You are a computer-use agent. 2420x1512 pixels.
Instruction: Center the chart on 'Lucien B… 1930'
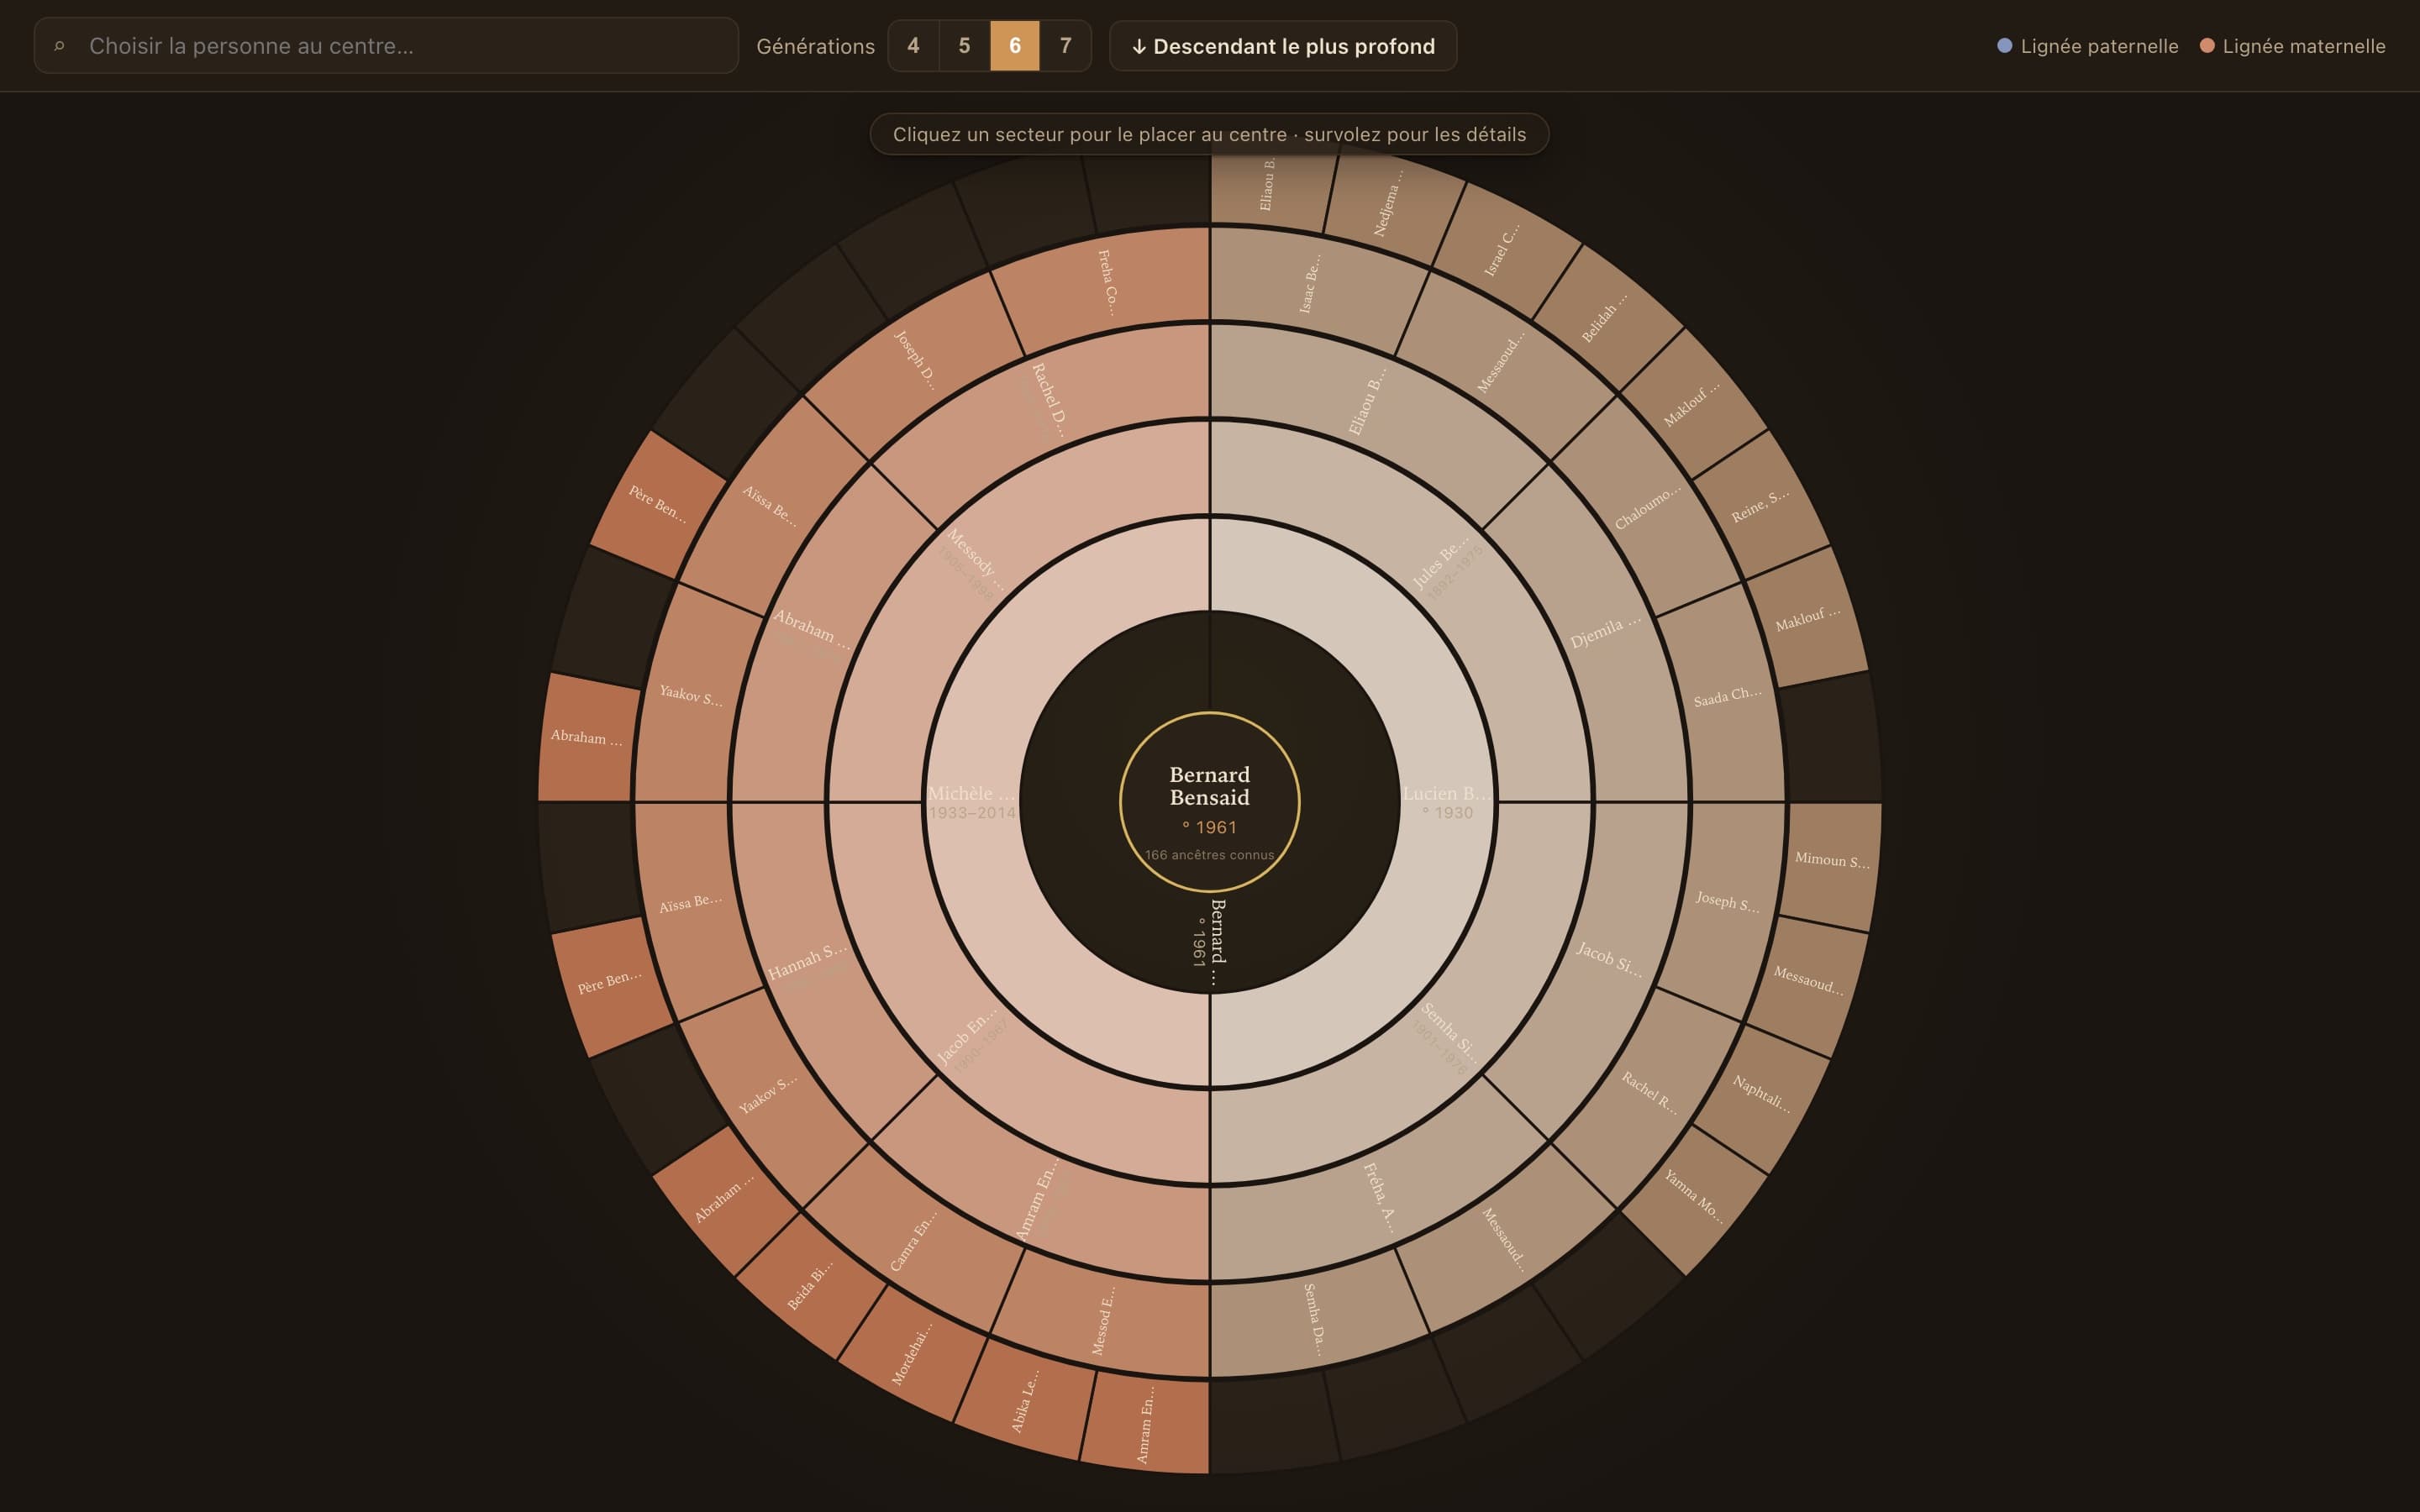tap(1446, 802)
